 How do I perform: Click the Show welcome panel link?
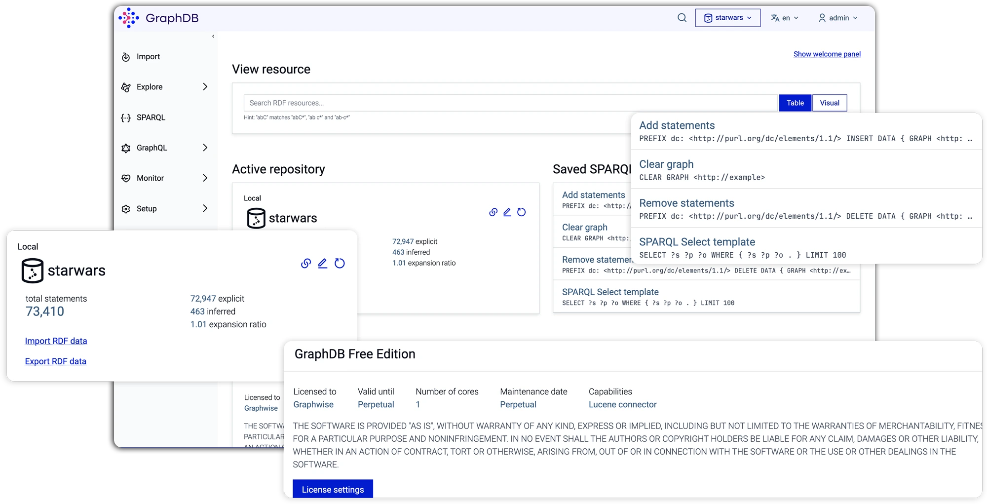pyautogui.click(x=827, y=54)
